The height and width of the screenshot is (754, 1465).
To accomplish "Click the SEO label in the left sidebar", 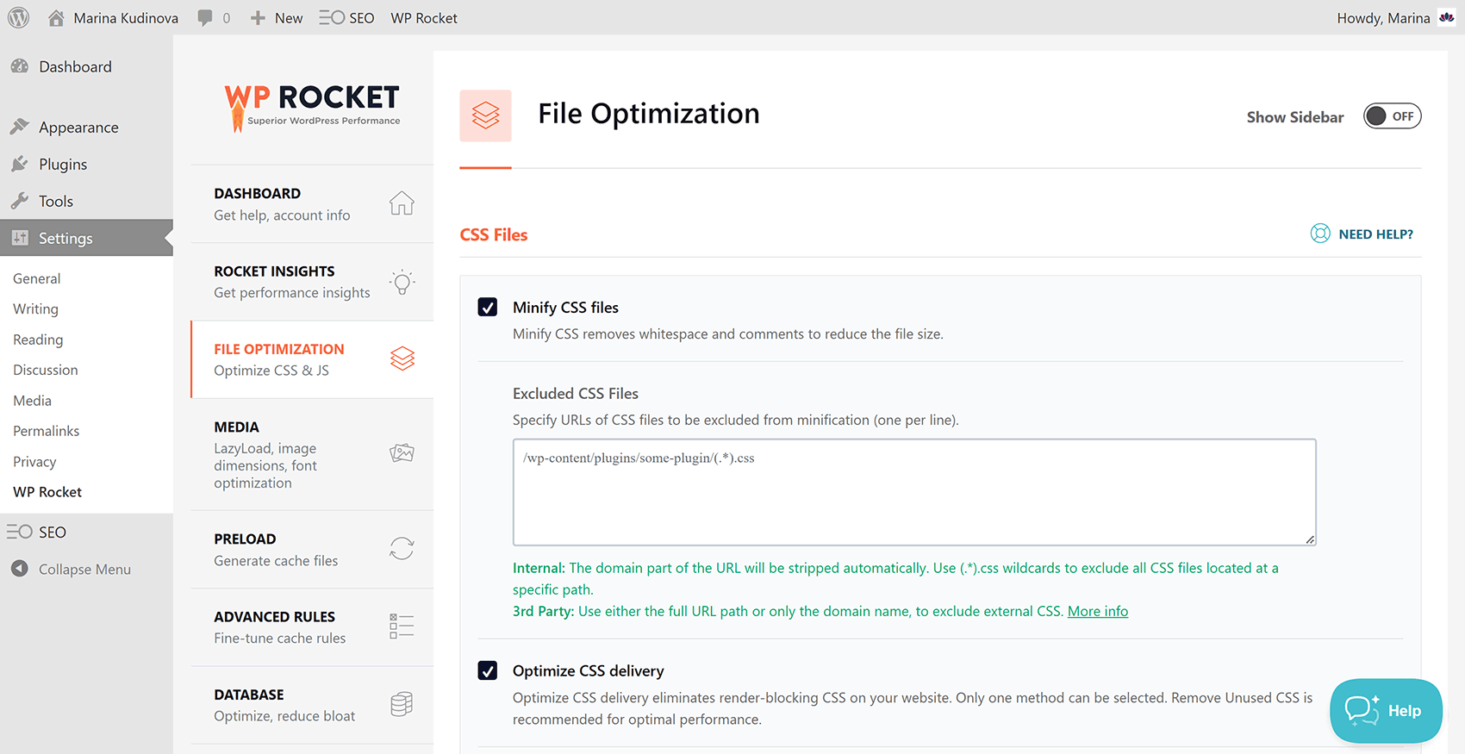I will point(53,532).
